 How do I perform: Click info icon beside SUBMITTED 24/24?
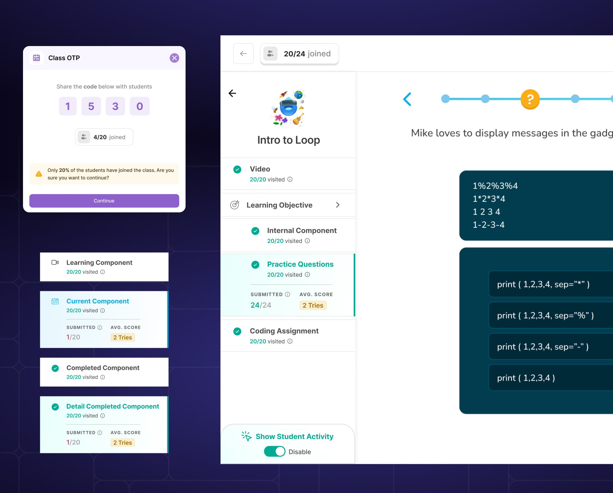coord(287,294)
